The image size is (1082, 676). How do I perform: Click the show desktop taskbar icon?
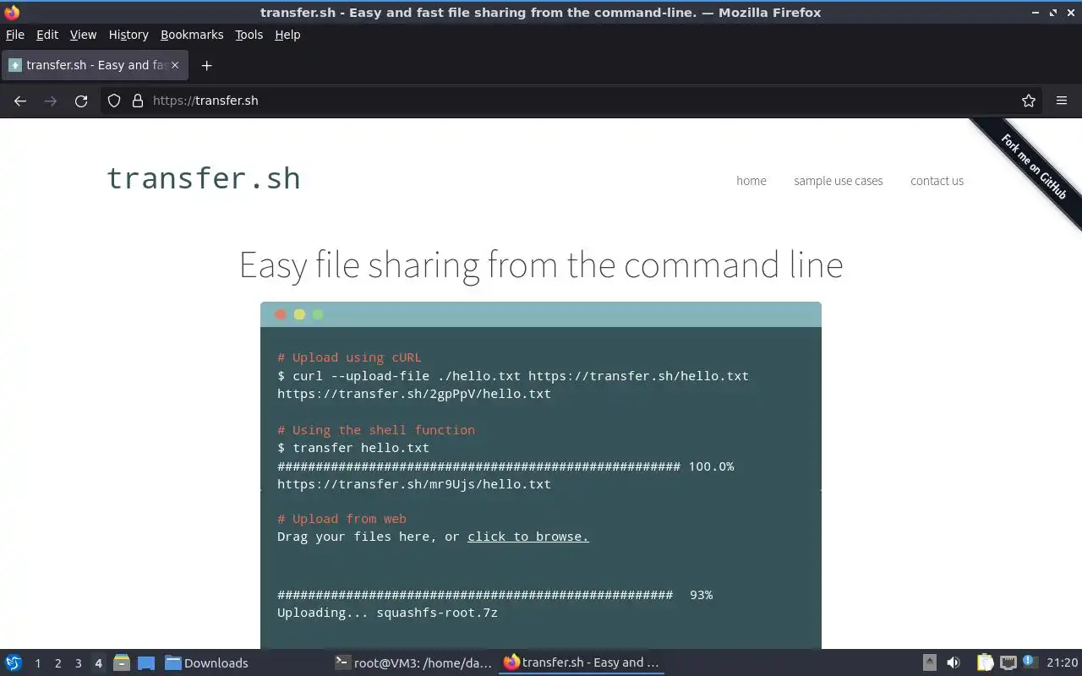tap(146, 663)
